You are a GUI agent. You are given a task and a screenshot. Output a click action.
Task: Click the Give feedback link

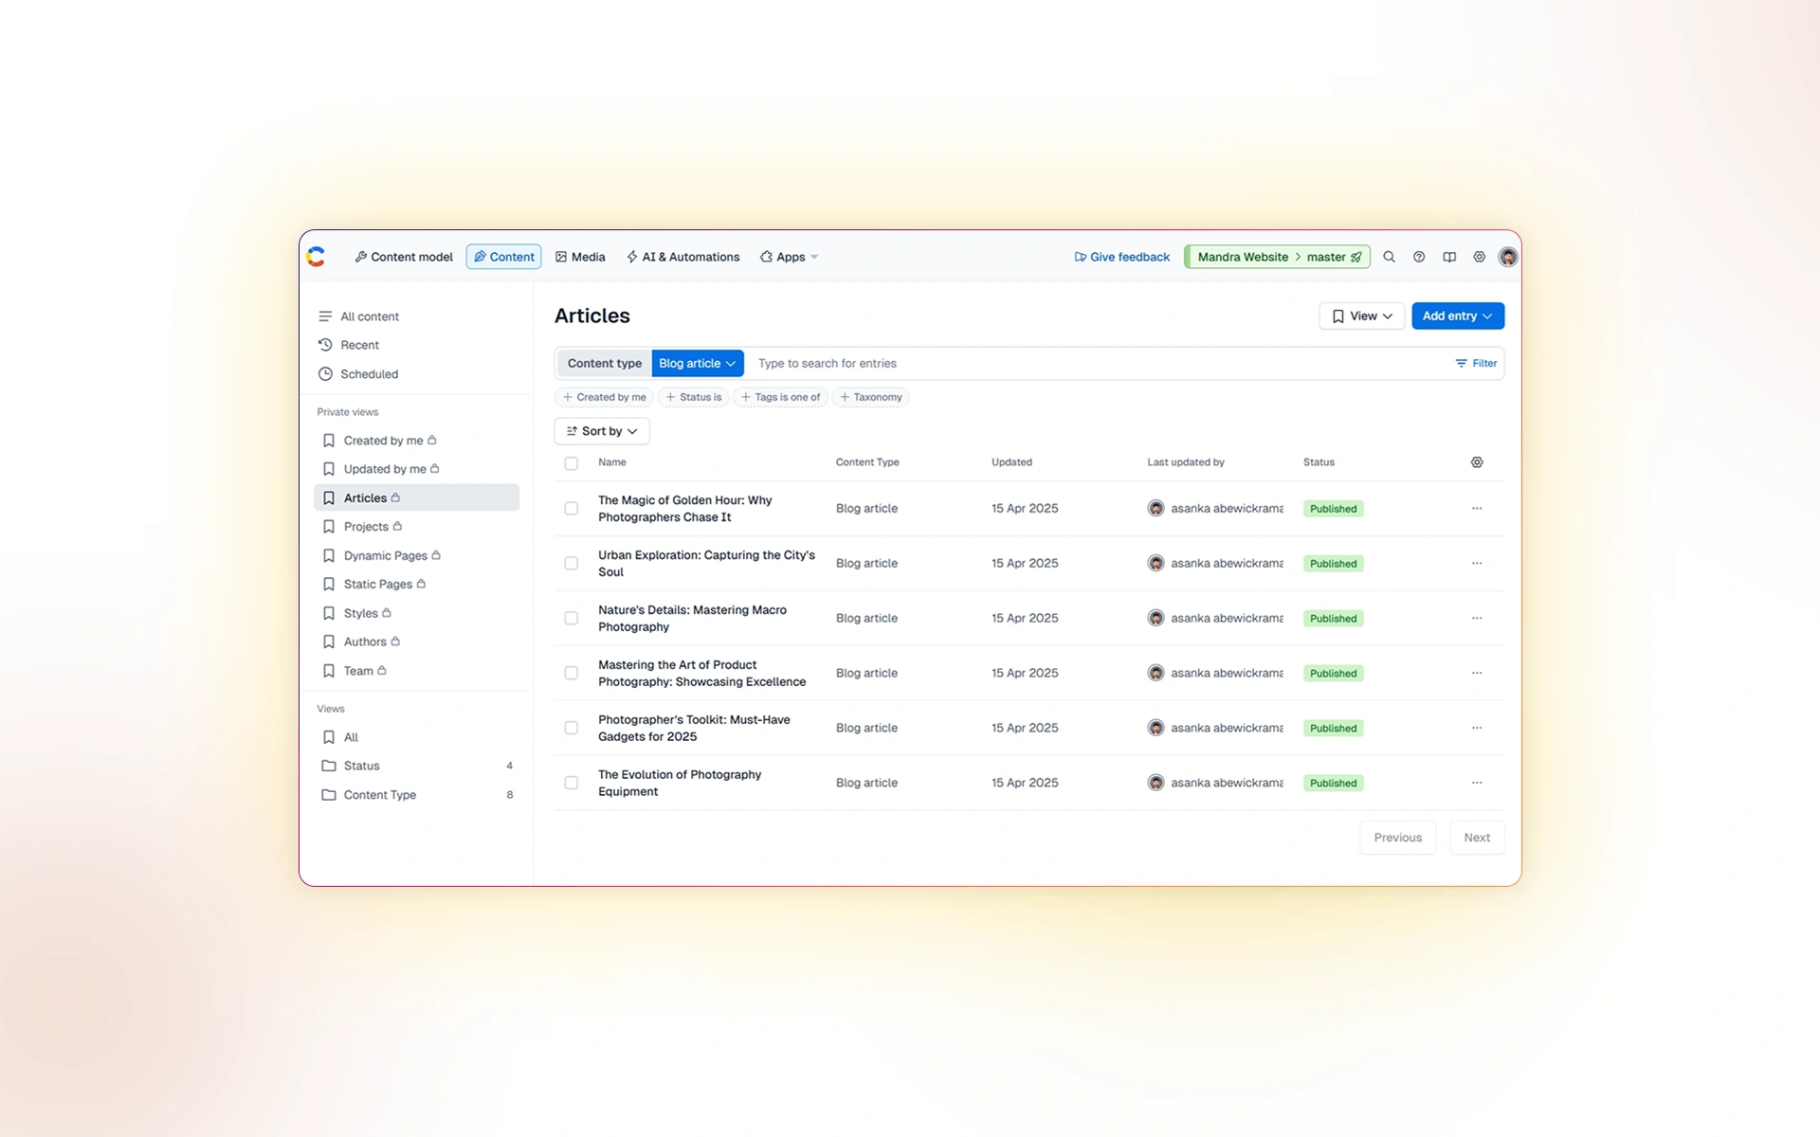click(x=1121, y=257)
